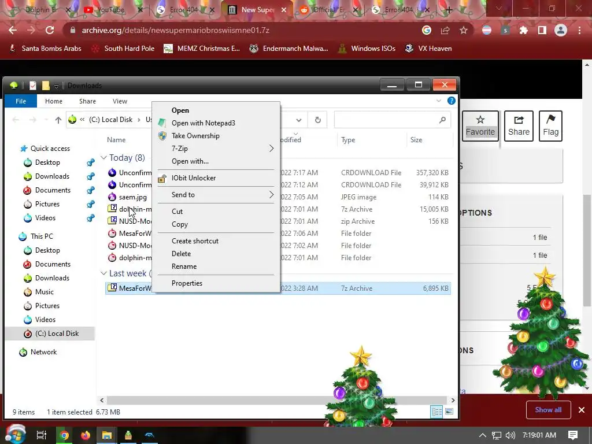Open the Explorer File tab

click(21, 101)
